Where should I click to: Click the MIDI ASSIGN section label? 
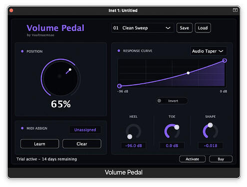tap(37, 128)
